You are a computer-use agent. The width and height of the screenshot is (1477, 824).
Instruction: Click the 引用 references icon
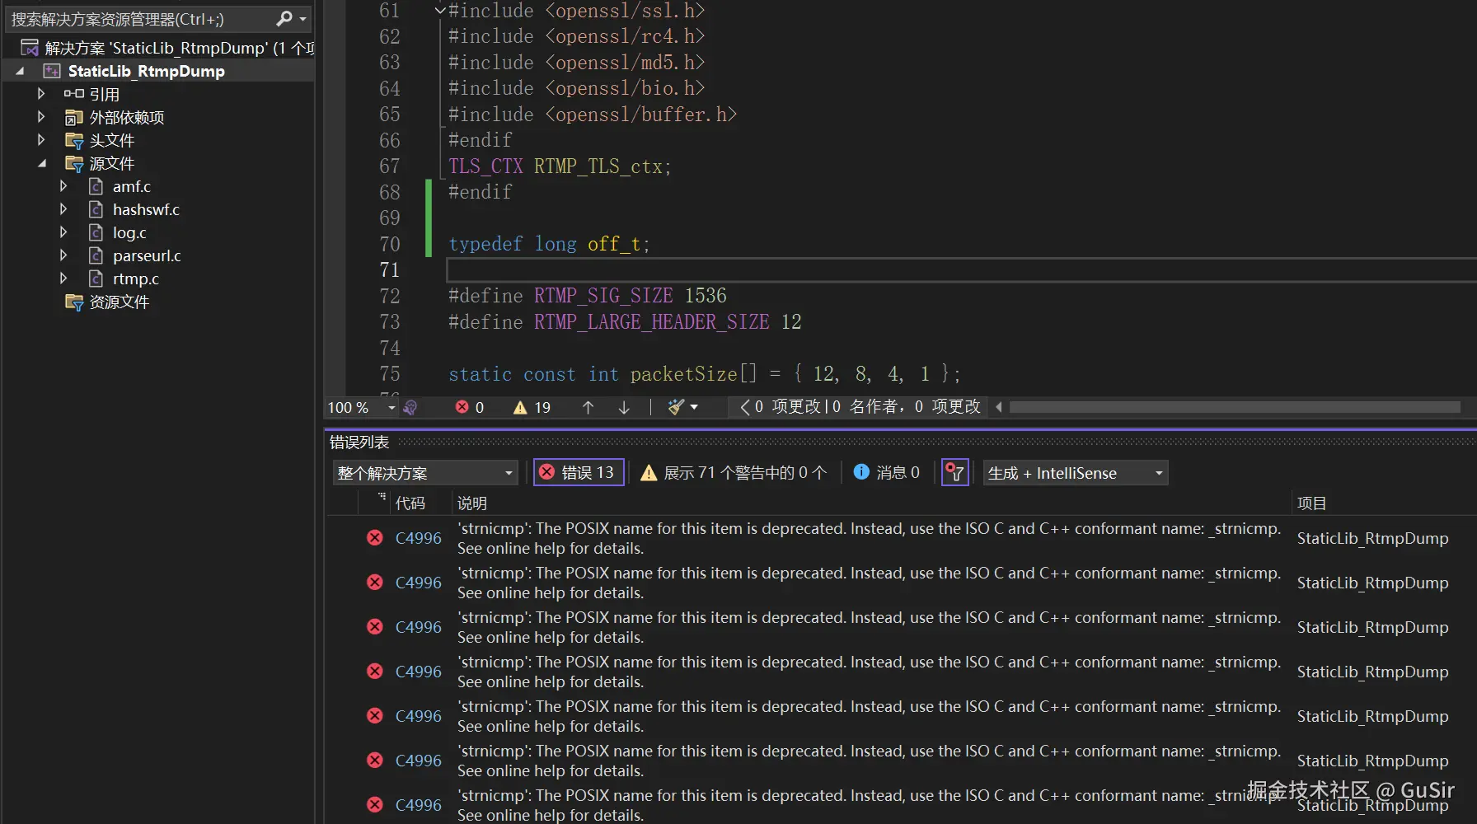tap(73, 94)
